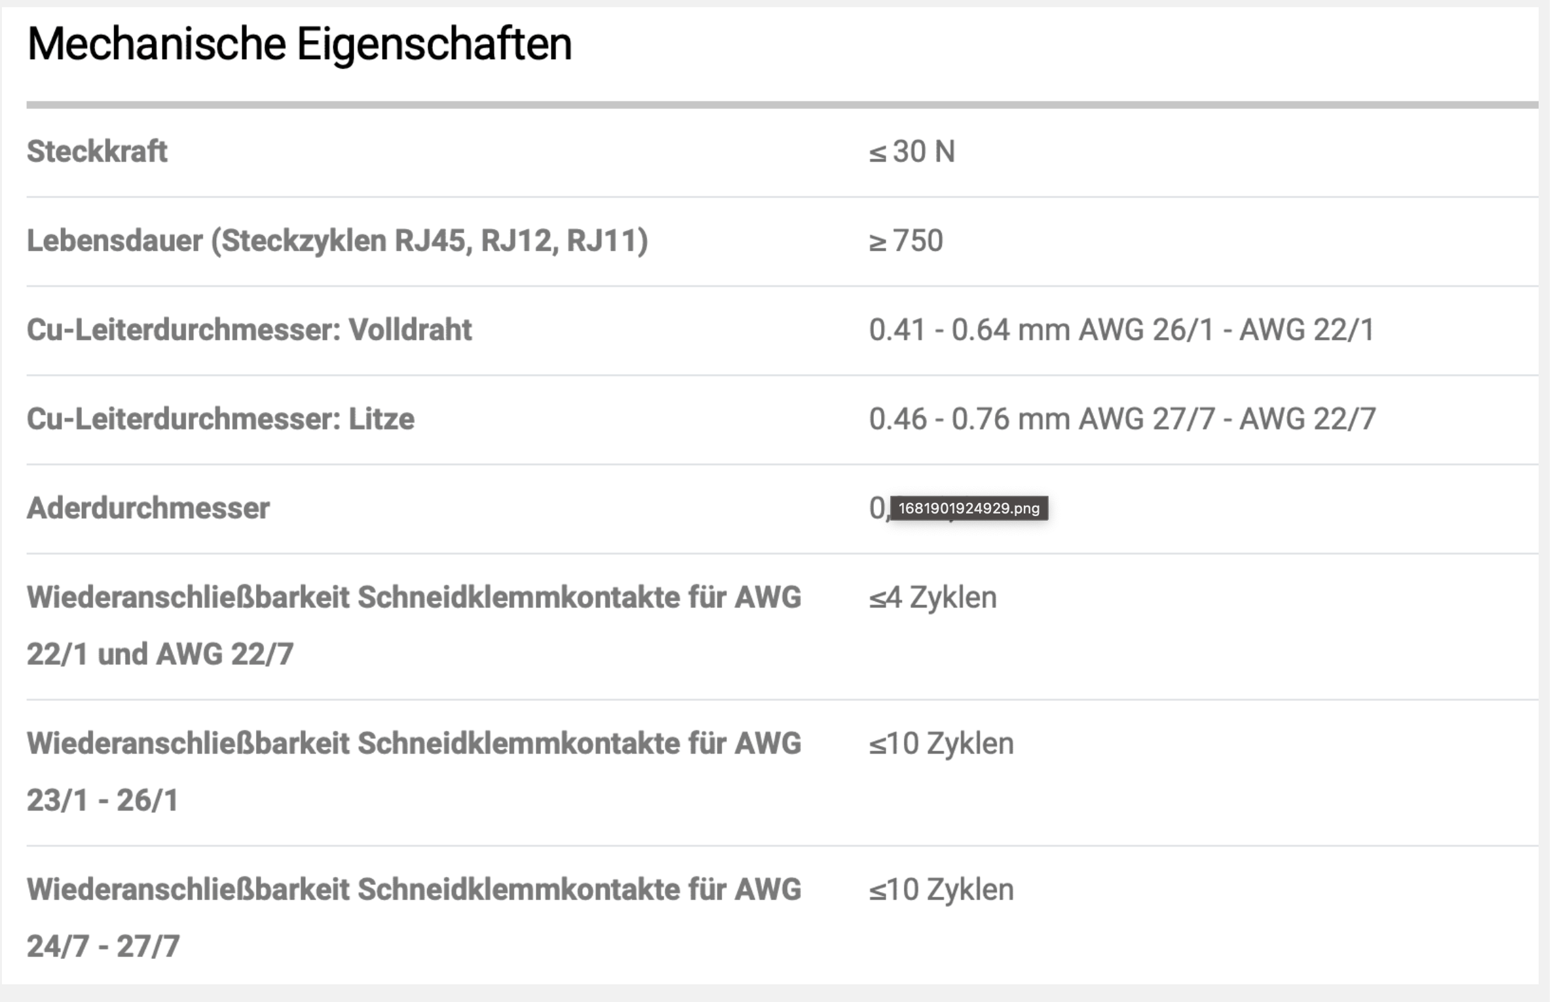The width and height of the screenshot is (1555, 1002).
Task: Select the Aderdurchmesser row label
Action: coord(148,508)
